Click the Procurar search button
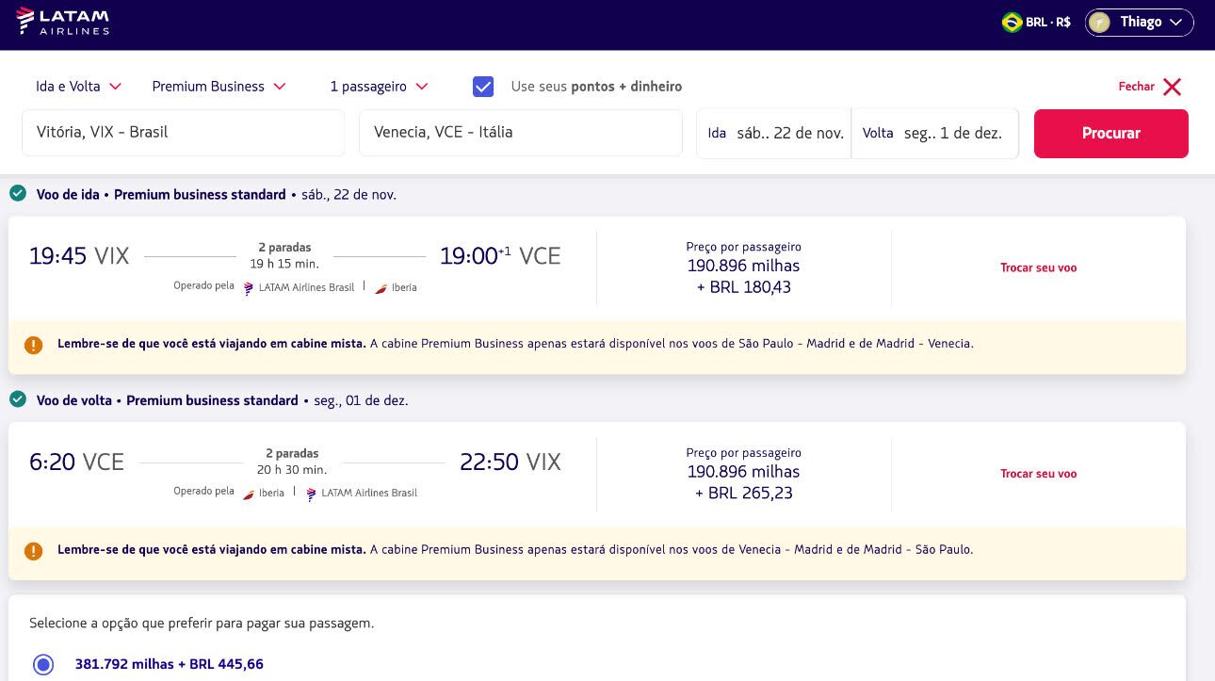 click(1111, 133)
